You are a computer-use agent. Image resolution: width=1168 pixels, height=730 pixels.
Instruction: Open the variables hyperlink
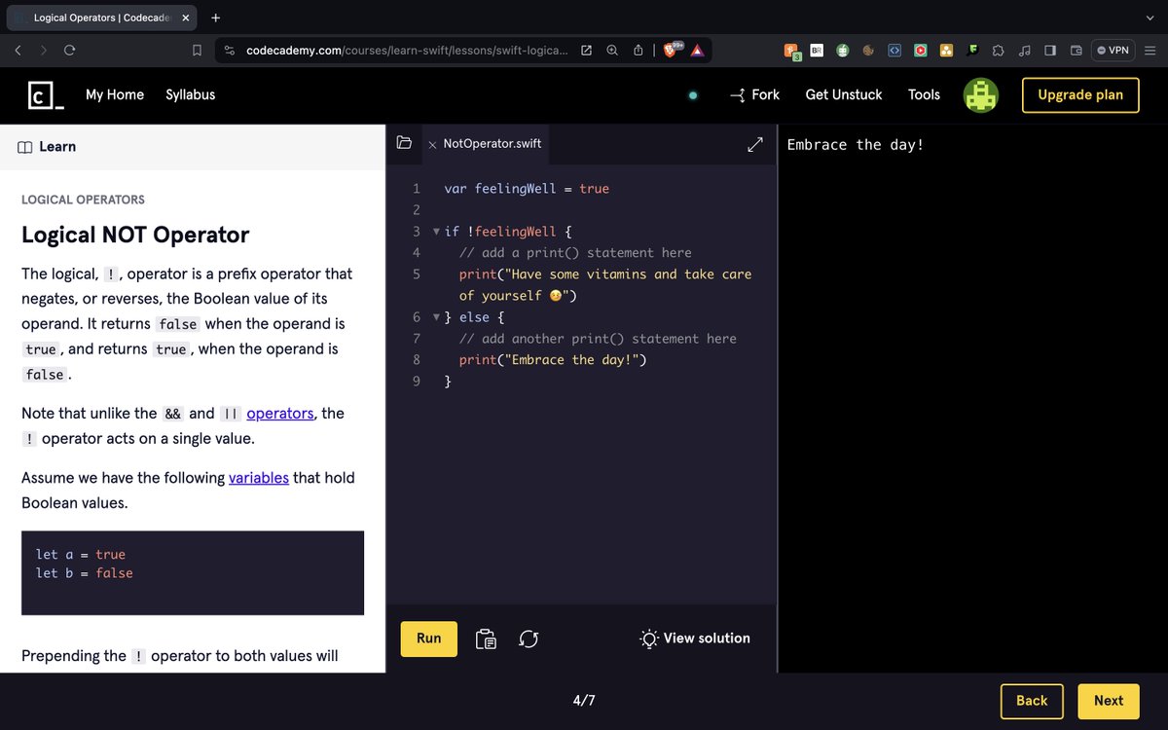coord(259,478)
